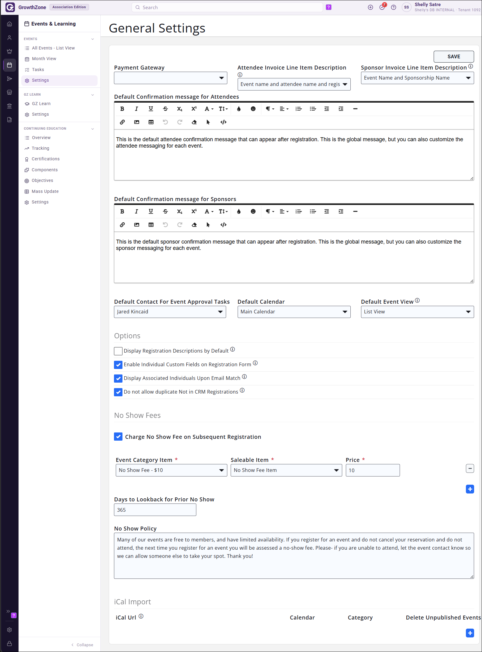Insert a link in the Attendees editor
482x652 pixels.
click(x=122, y=122)
